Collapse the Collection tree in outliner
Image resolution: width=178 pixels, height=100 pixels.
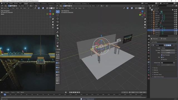150,10
